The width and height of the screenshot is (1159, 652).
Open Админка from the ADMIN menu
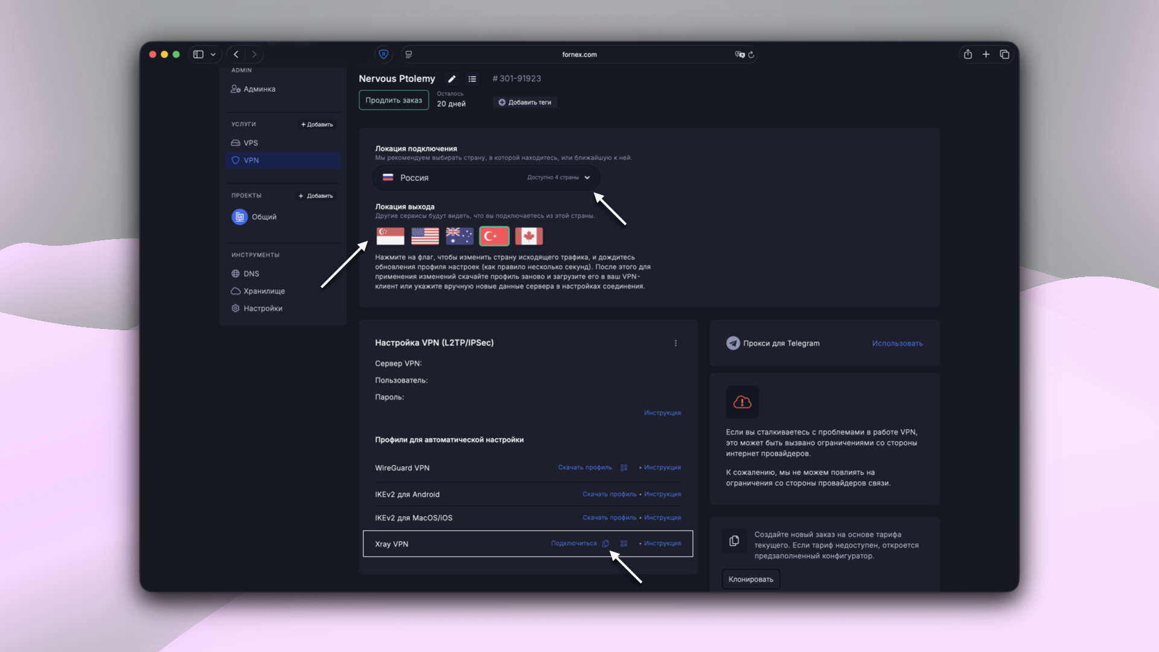coord(259,89)
